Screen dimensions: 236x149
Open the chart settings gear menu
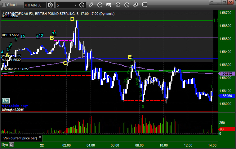pos(50,5)
